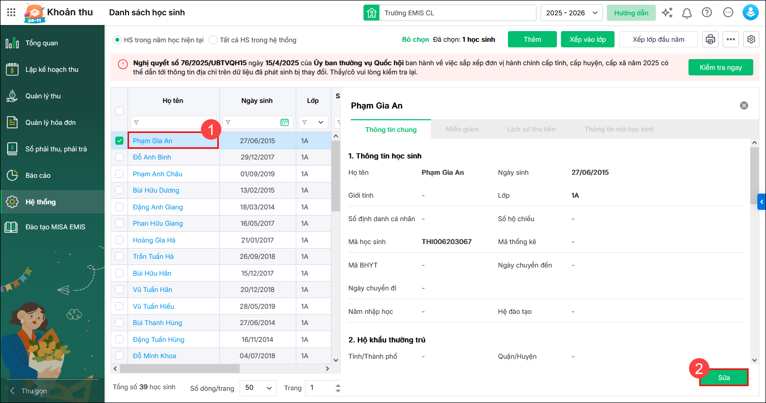Viewport: 766px width, 403px height.
Task: Click the notification bell icon
Action: click(687, 13)
